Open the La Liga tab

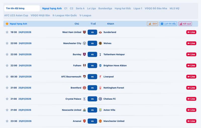pos(91,9)
